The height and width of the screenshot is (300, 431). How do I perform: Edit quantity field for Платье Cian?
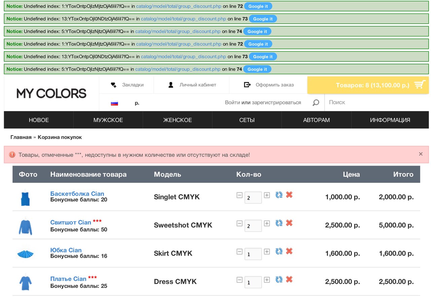point(253,282)
